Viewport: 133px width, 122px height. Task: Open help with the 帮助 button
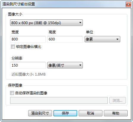116,113
